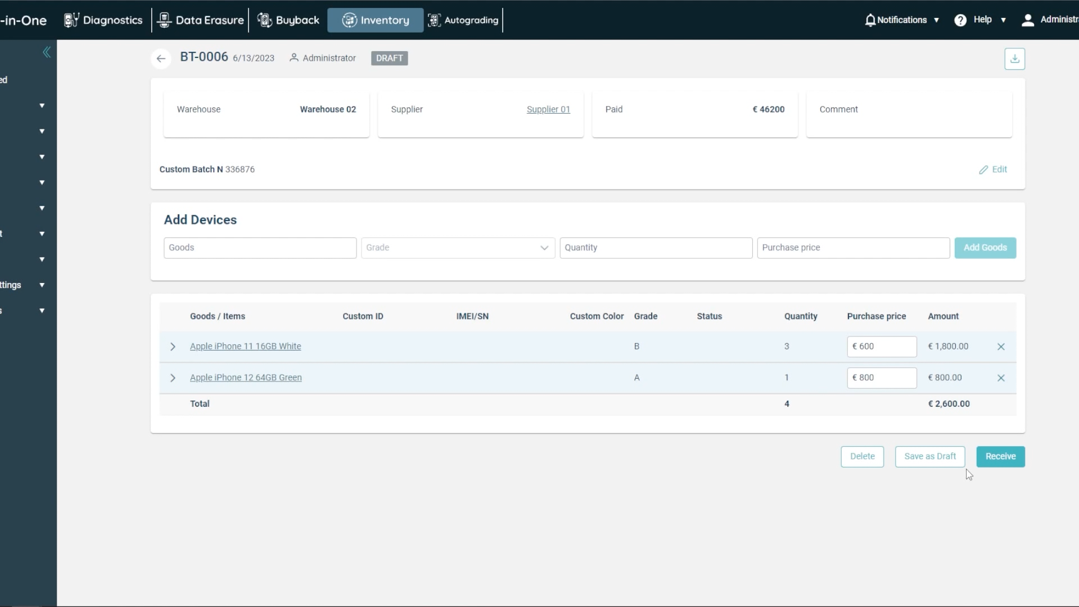Remove the Apple iPhone 11 16GB White row
Viewport: 1079px width, 607px height.
click(x=1001, y=347)
